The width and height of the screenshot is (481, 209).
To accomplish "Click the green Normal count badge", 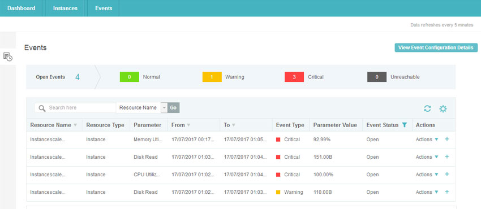I will [129, 77].
